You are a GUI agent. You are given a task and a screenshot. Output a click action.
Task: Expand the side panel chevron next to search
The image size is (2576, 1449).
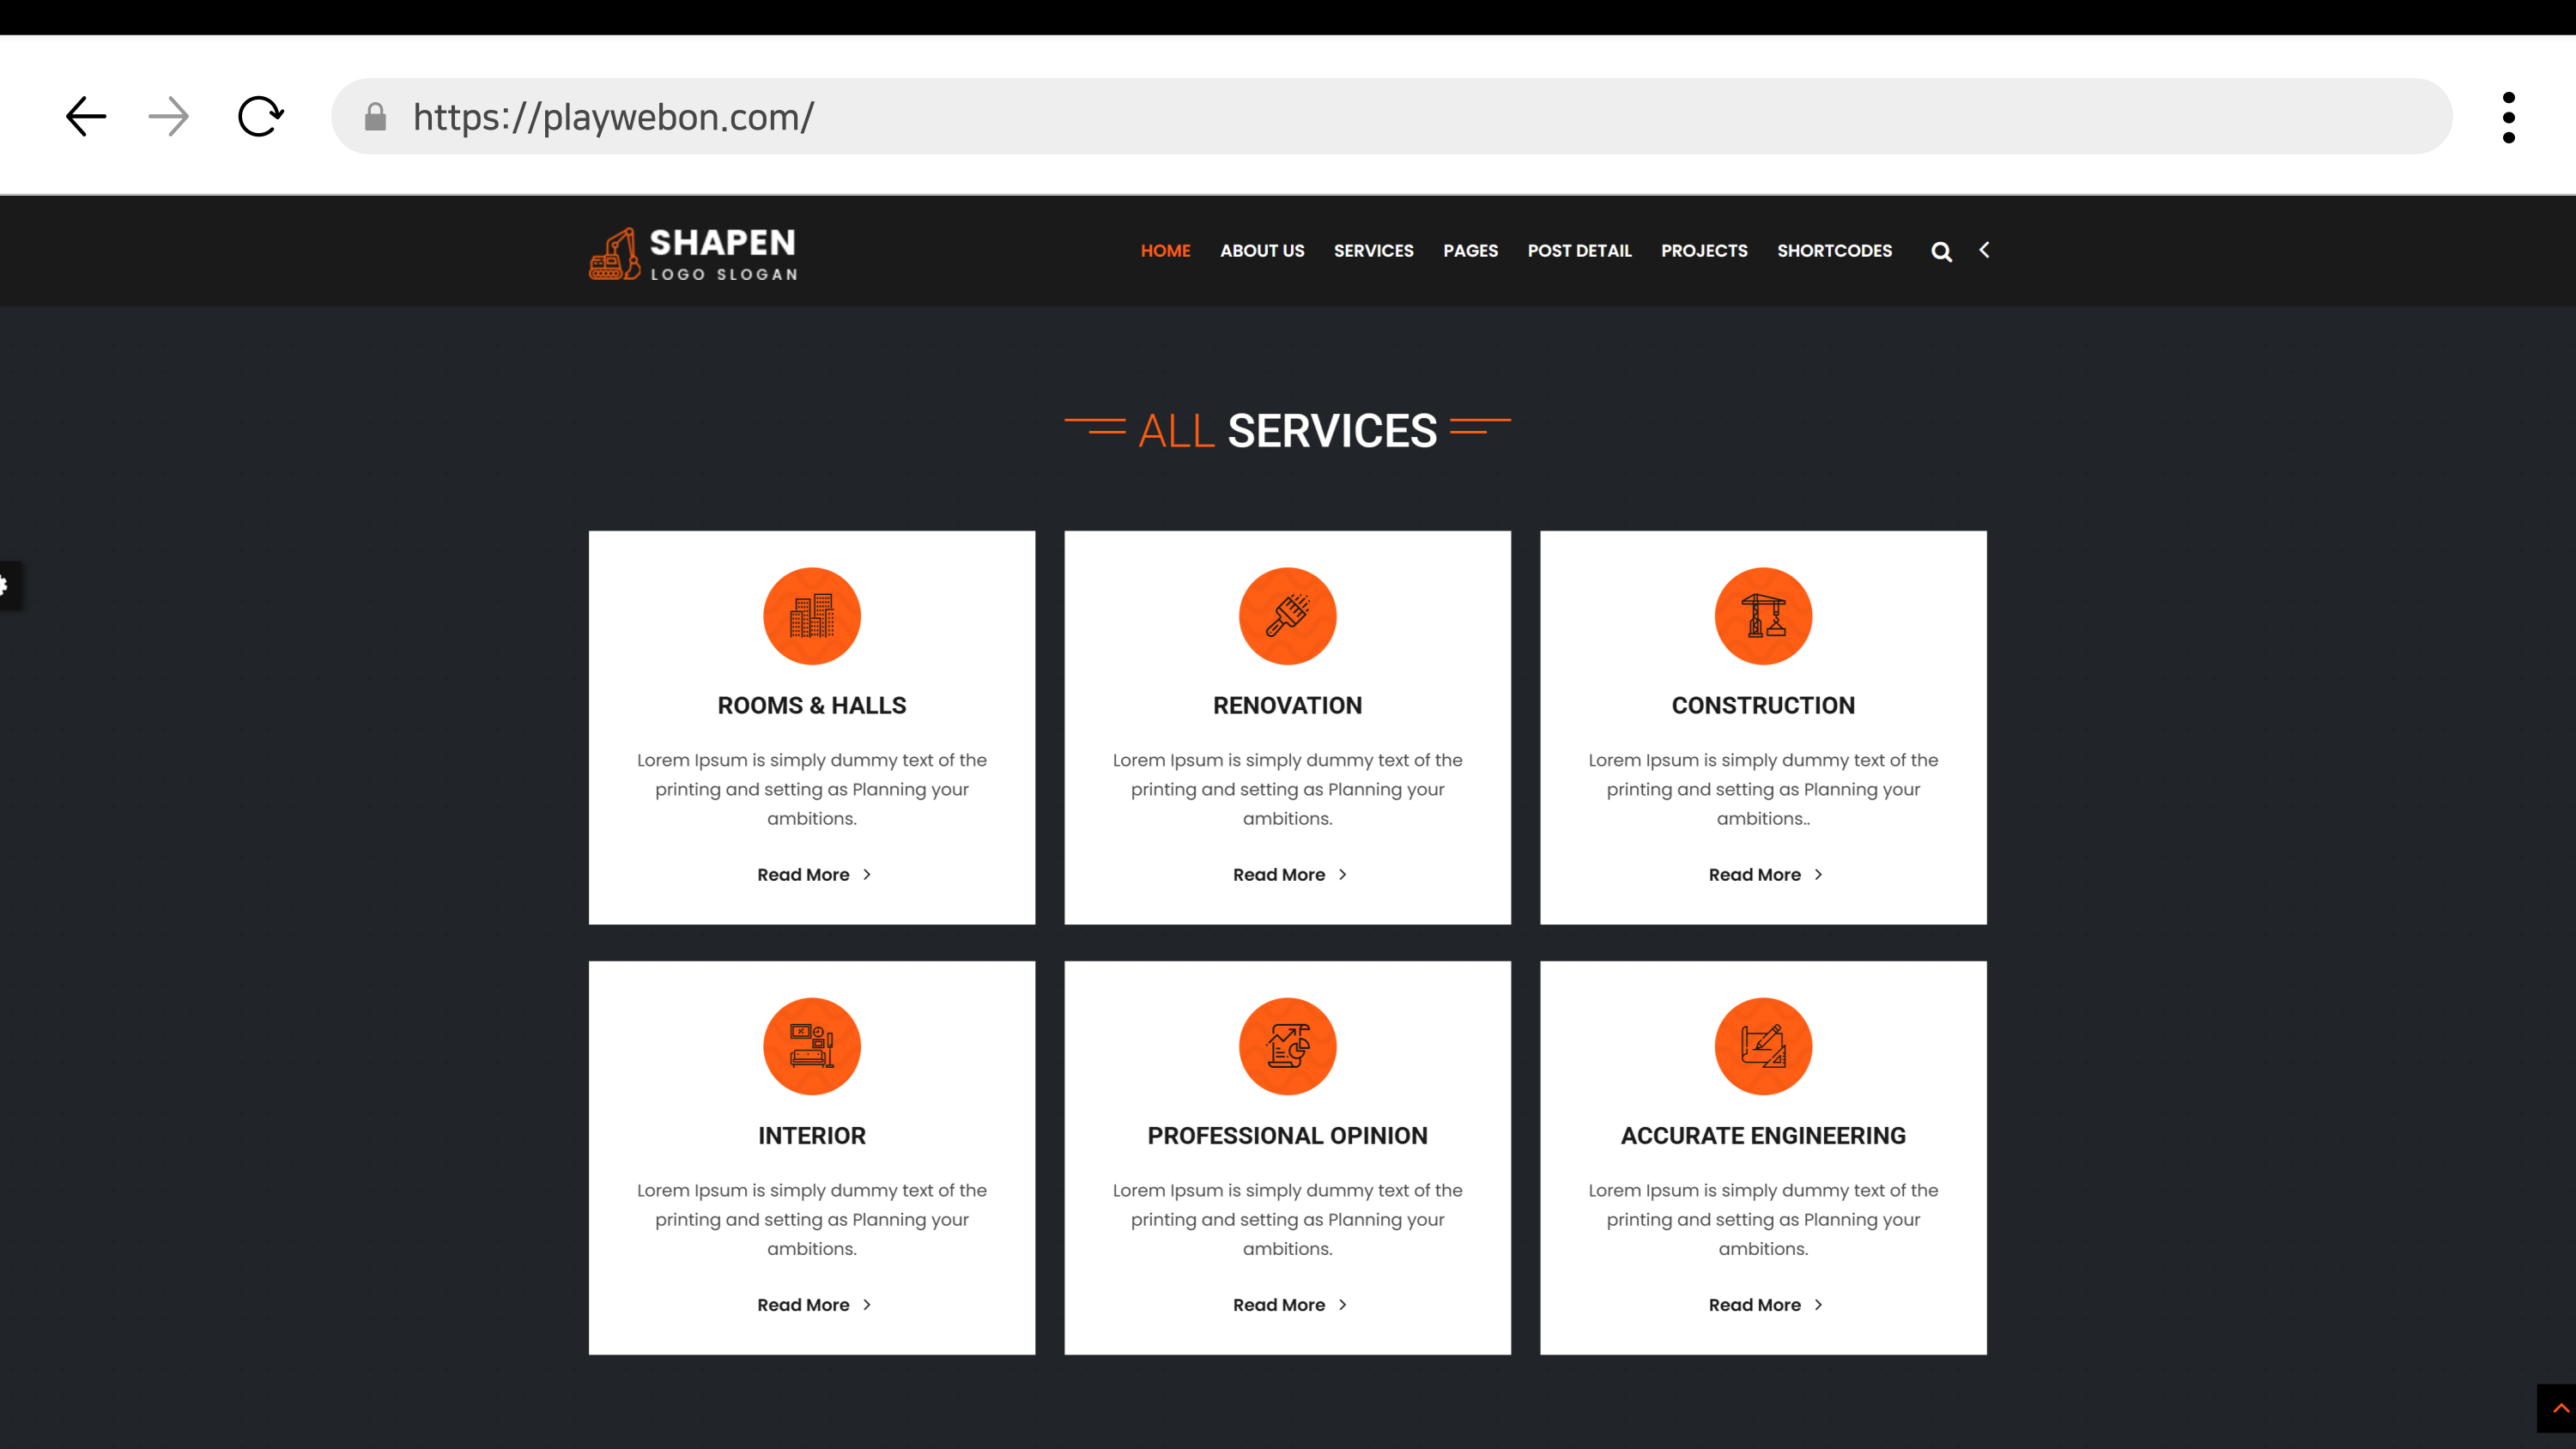(1984, 250)
